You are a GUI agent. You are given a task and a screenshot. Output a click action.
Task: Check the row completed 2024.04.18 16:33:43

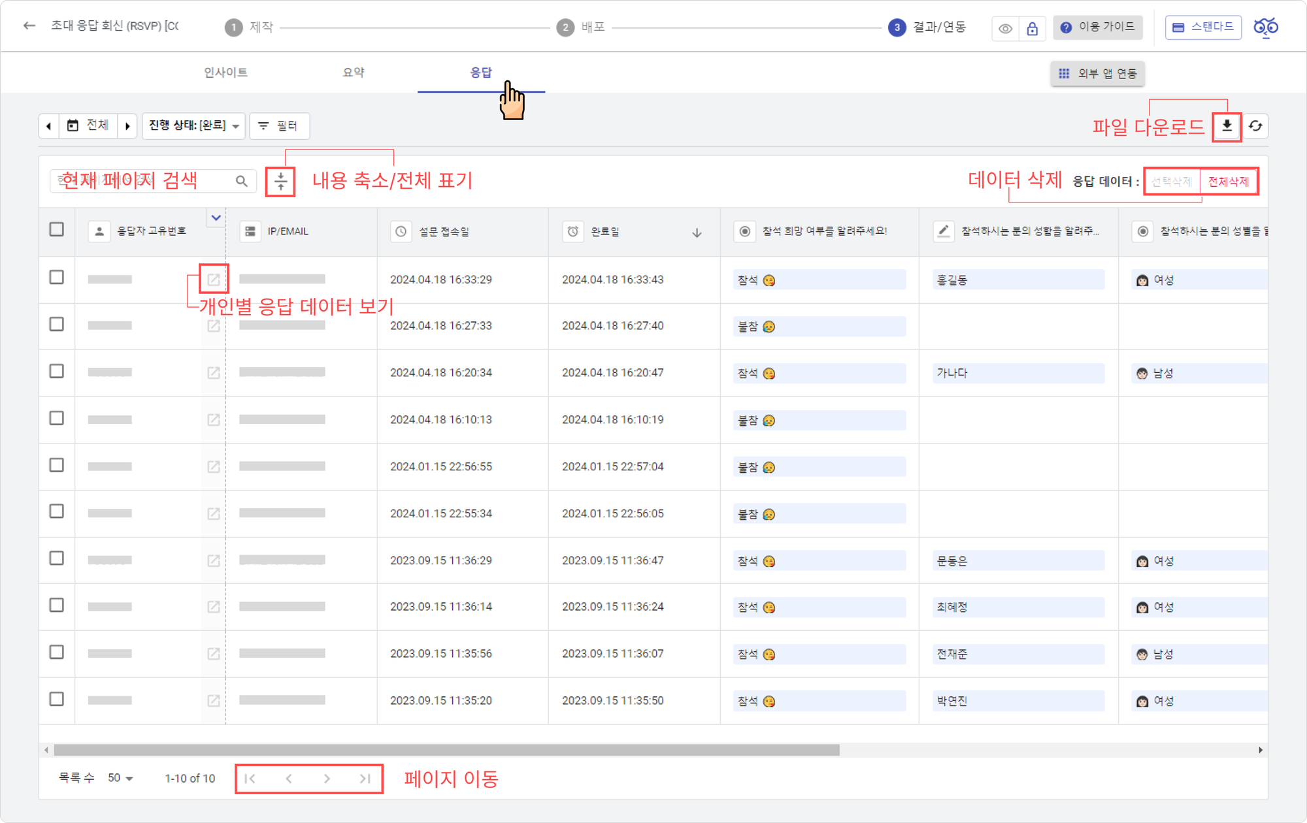coord(57,277)
